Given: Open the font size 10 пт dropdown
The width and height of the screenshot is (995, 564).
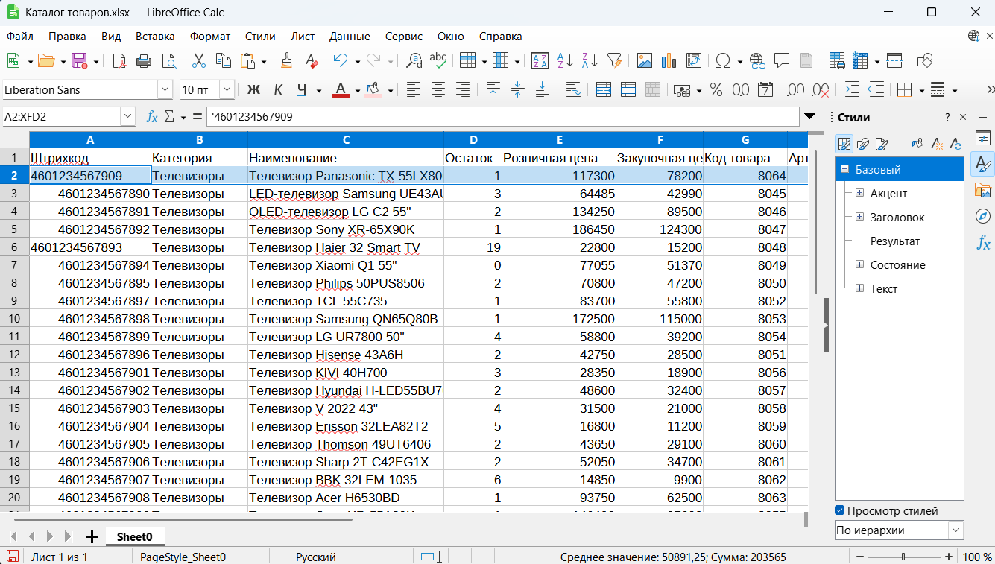Looking at the screenshot, I should coord(227,89).
